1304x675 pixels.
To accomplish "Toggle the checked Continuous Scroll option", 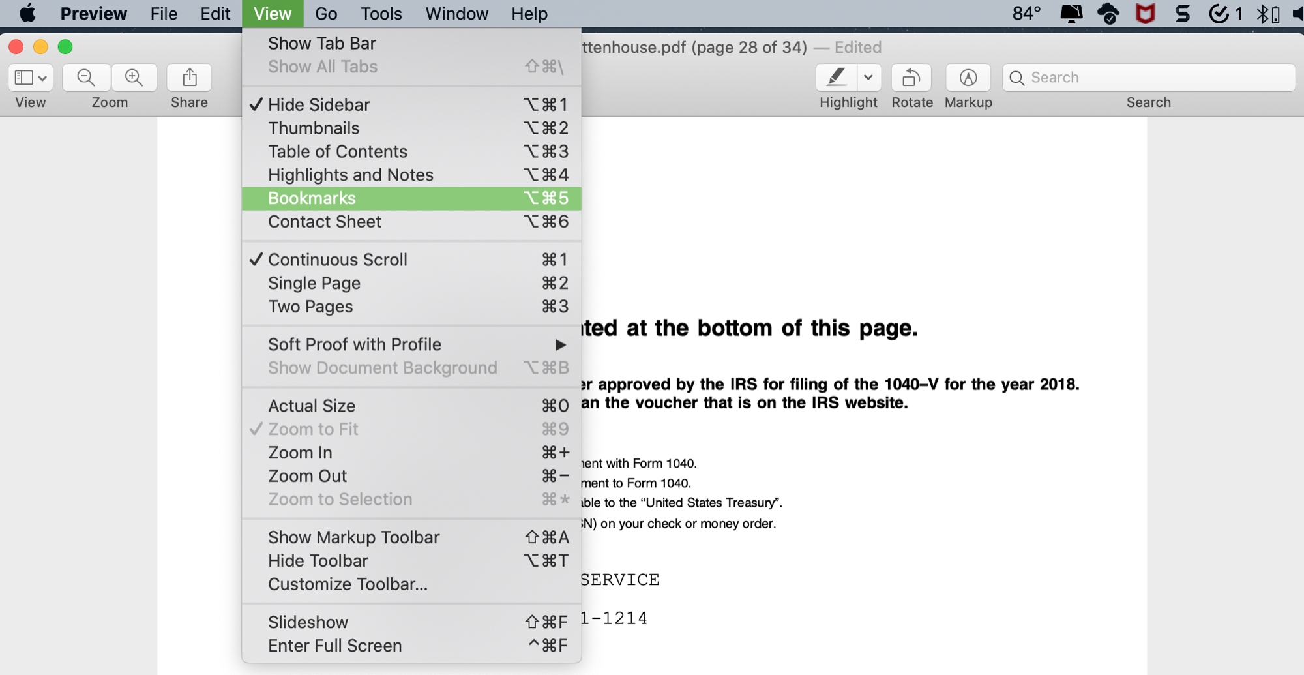I will (x=411, y=260).
